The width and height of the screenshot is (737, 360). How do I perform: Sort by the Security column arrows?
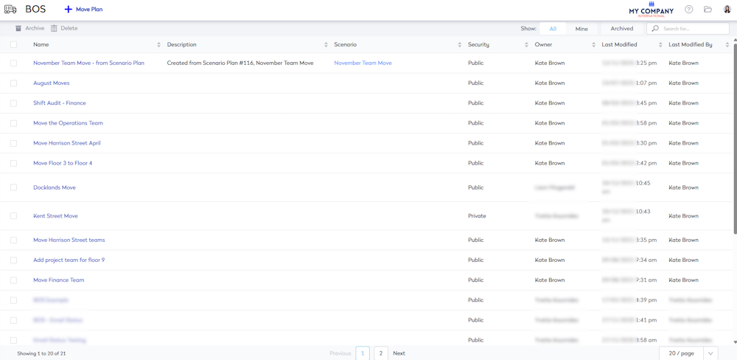[x=526, y=45]
